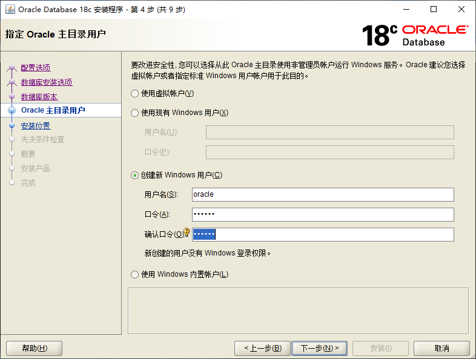
Task: Open the 配置选项 step link
Action: pos(36,68)
